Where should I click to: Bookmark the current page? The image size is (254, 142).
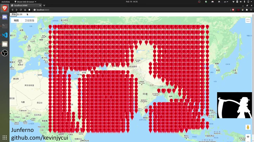coord(29,10)
